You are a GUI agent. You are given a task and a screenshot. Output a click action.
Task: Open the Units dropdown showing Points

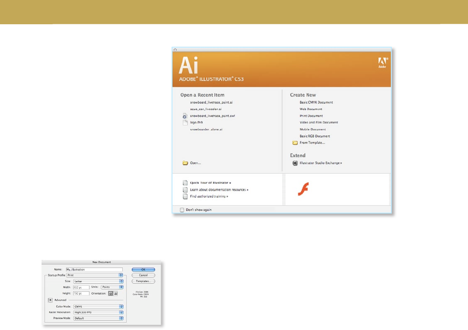(112, 287)
